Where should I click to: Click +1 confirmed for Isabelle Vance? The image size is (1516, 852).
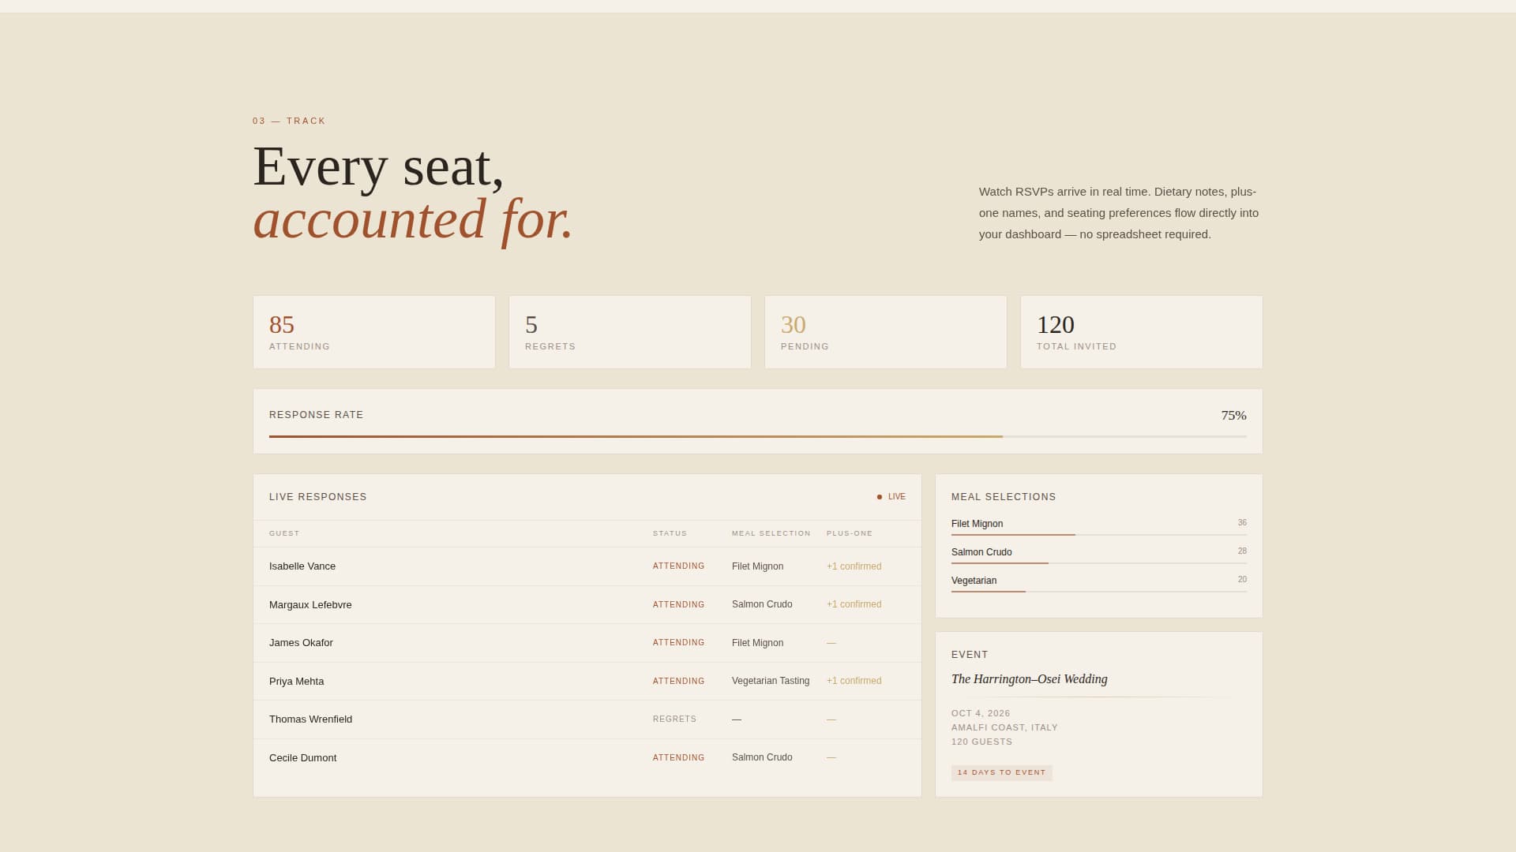[x=854, y=566]
